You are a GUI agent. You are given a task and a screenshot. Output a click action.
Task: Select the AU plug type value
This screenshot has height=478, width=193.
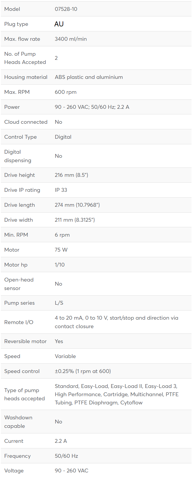click(59, 24)
